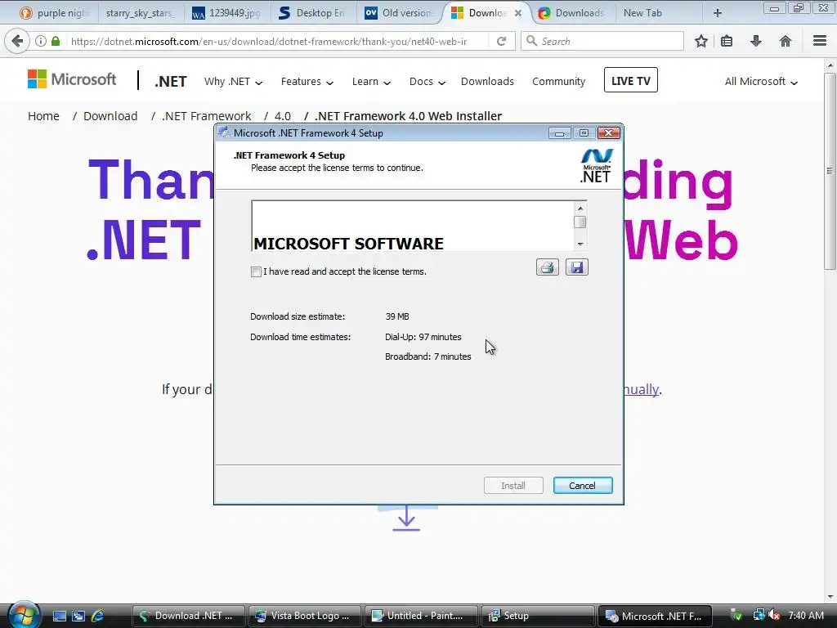Open the Windows Start orb
Viewport: 837px width, 628px height.
(x=23, y=614)
